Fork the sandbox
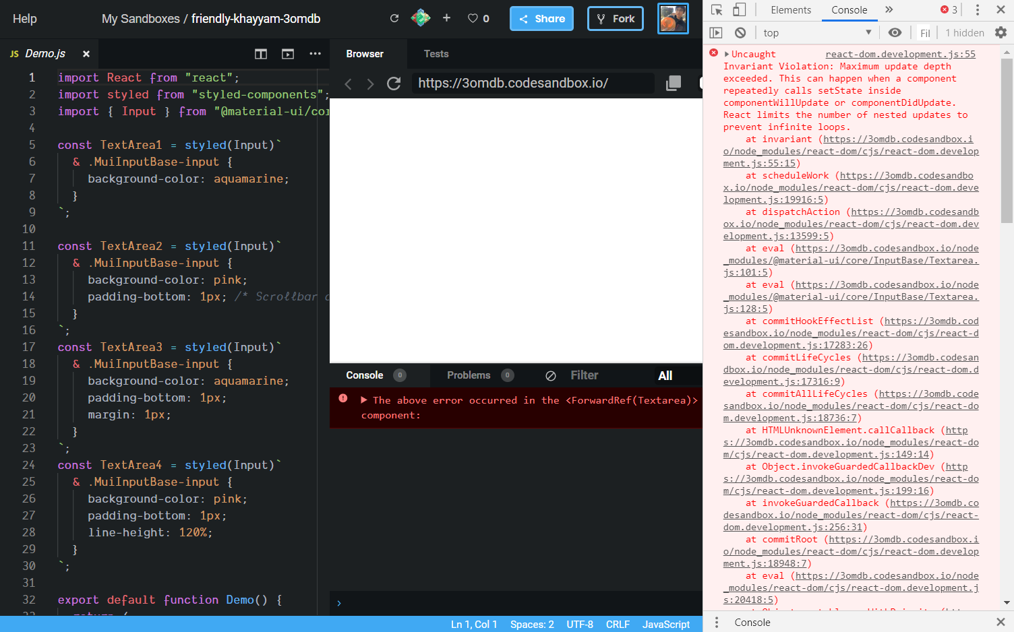Screen dimensions: 1014x632 615,18
